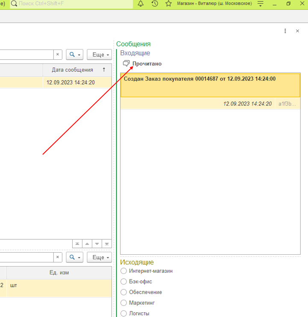Expand the upper 'Еще' dropdown
The height and width of the screenshot is (317, 308).
click(x=99, y=55)
